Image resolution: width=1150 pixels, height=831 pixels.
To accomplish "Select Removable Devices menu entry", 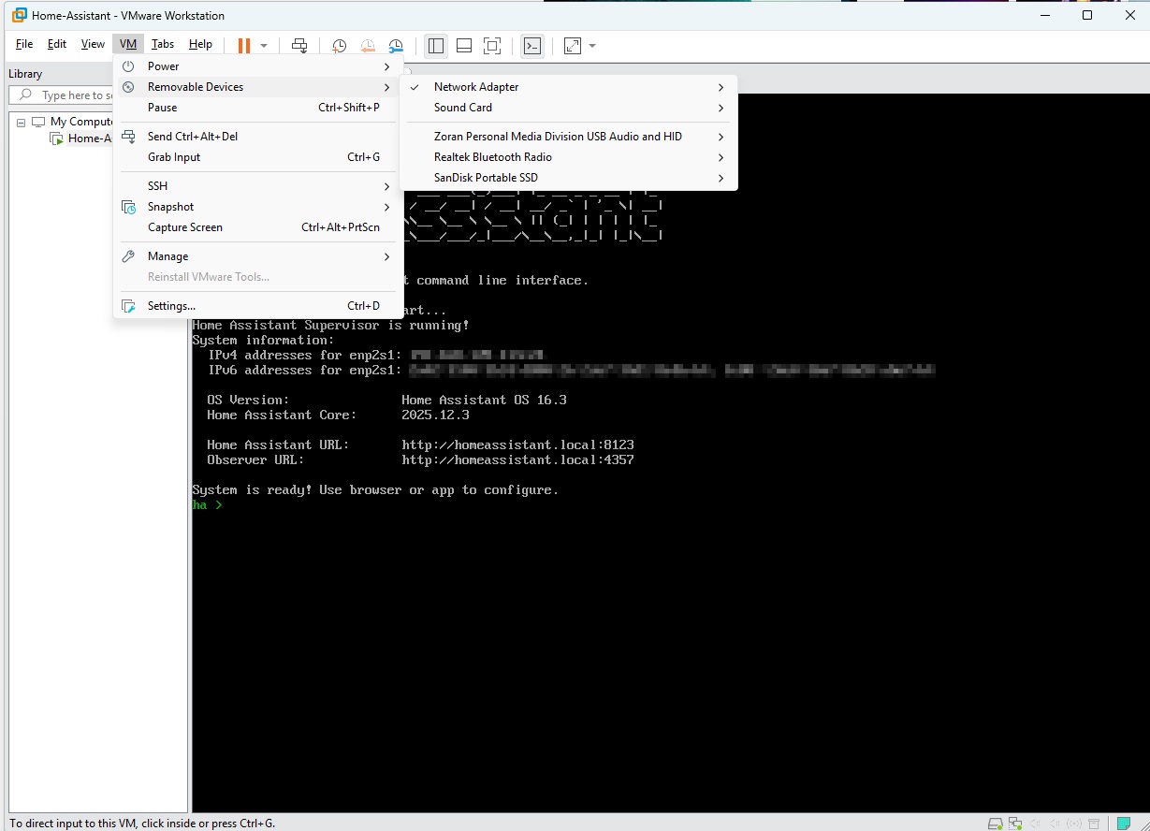I will pyautogui.click(x=258, y=87).
